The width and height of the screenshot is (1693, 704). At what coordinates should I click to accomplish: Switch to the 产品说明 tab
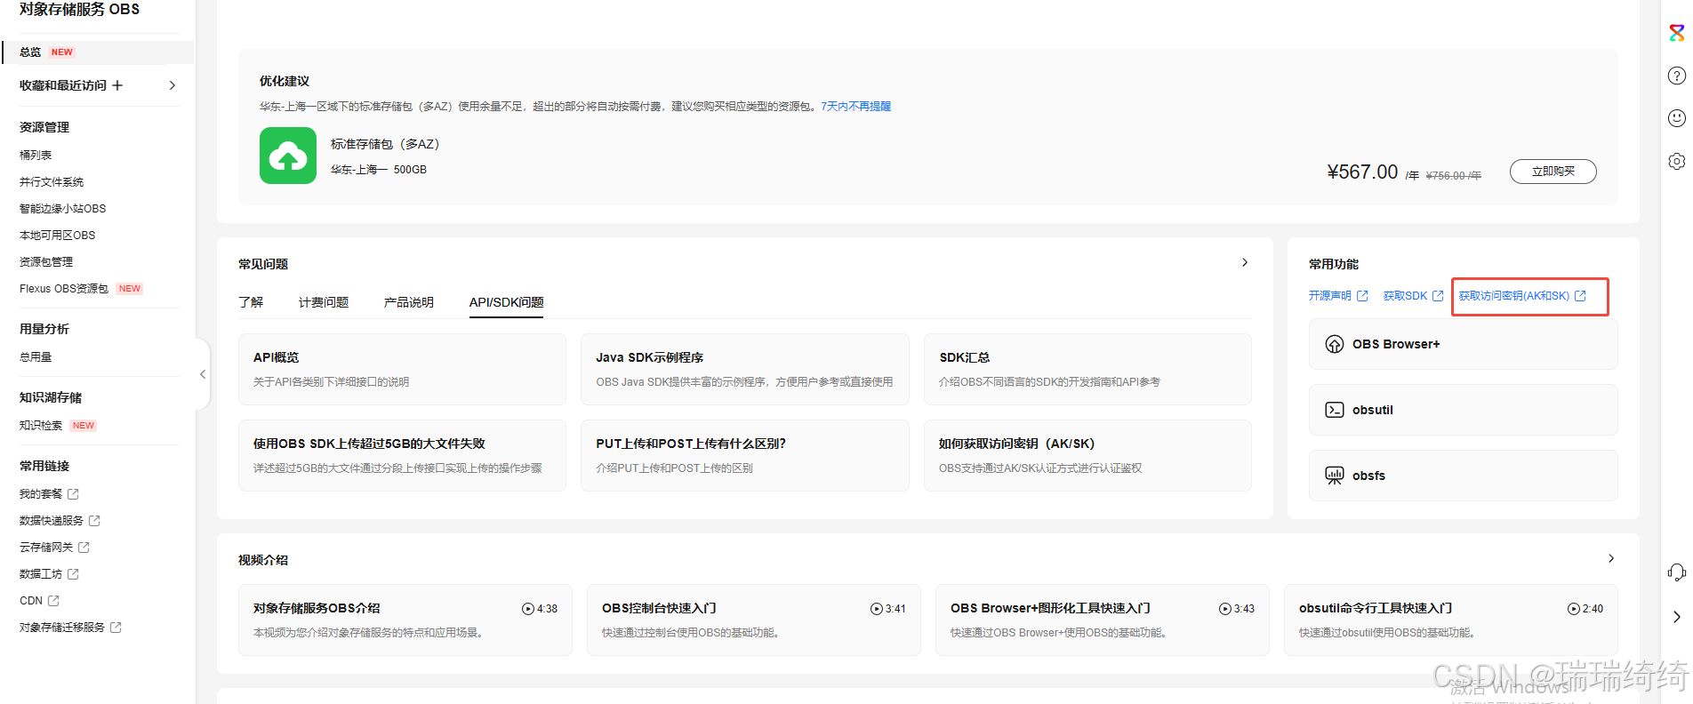point(409,302)
